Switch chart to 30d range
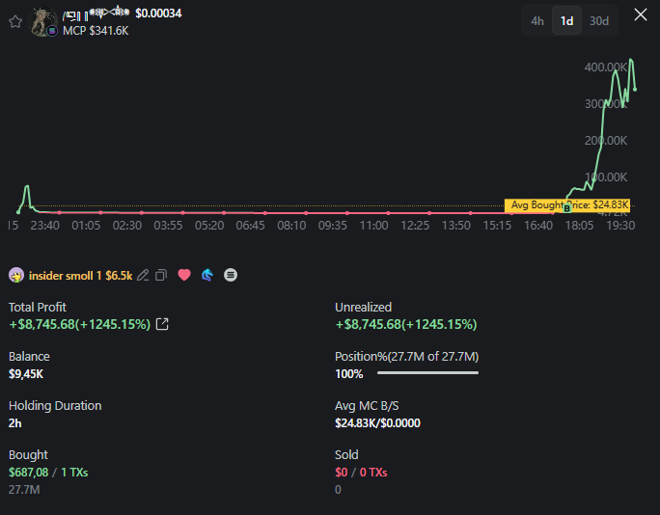This screenshot has height=515, width=660. [599, 20]
